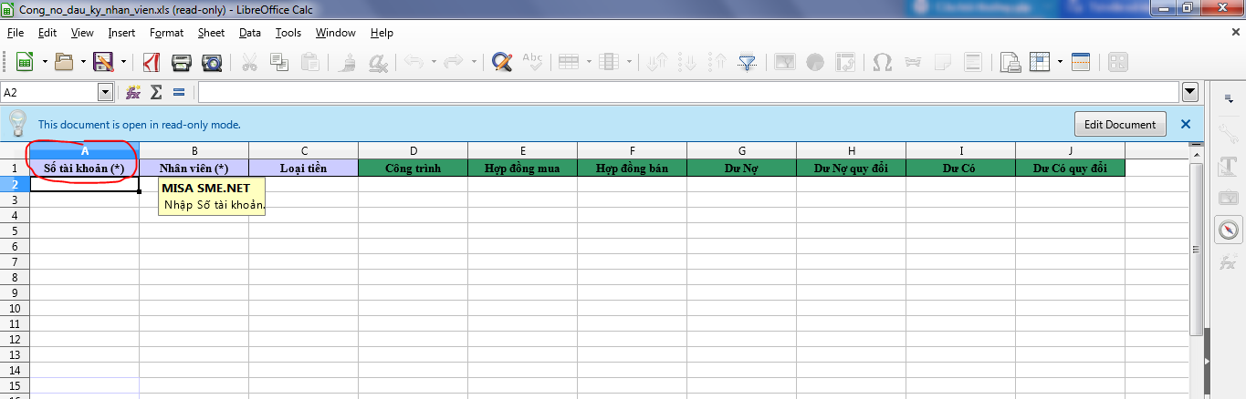The image size is (1246, 399).
Task: Toggle Print Preview from the toolbar
Action: (211, 62)
